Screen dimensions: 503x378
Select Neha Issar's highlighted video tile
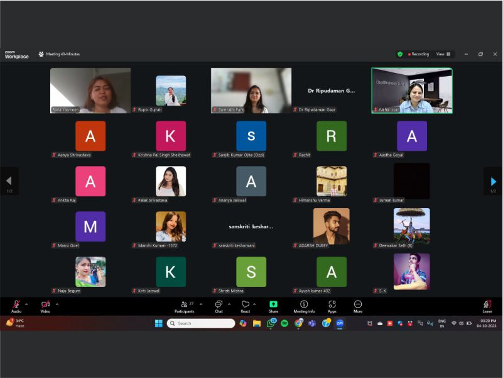[412, 90]
